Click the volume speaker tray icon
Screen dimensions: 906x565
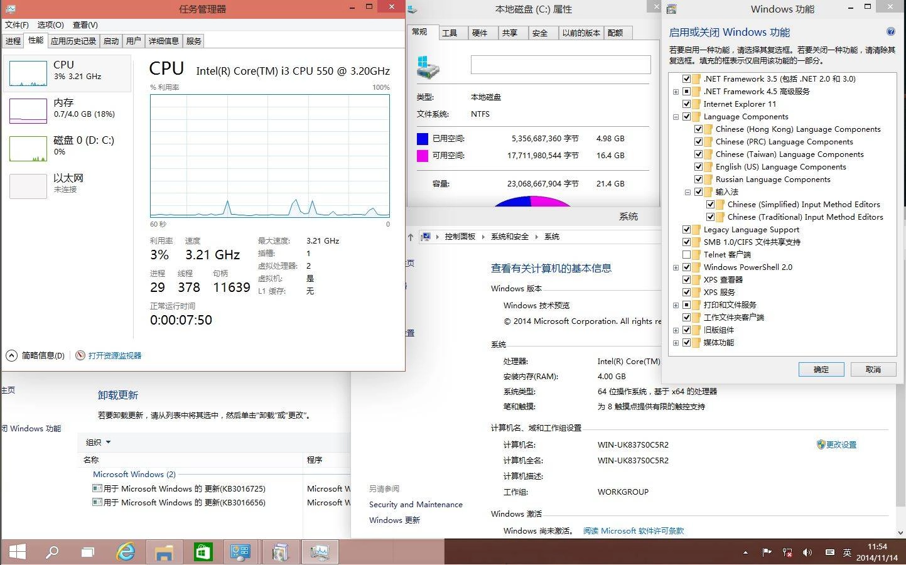(807, 552)
